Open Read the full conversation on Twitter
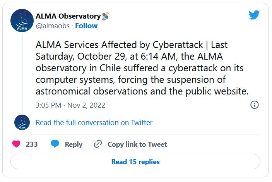Viewport: 272px width, 182px height. coord(94,123)
